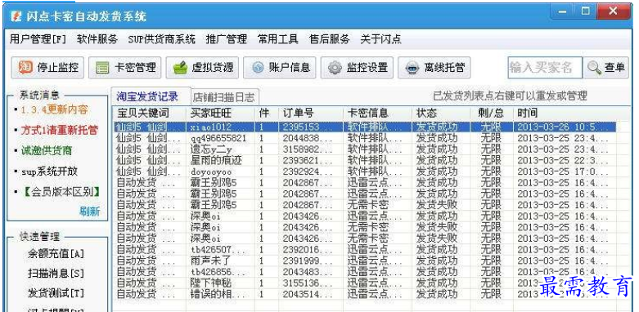Open the 售后服务 menu
The width and height of the screenshot is (639, 312).
point(329,39)
